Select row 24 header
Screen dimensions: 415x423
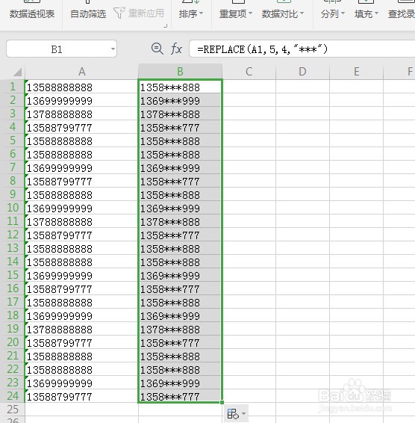(x=13, y=396)
